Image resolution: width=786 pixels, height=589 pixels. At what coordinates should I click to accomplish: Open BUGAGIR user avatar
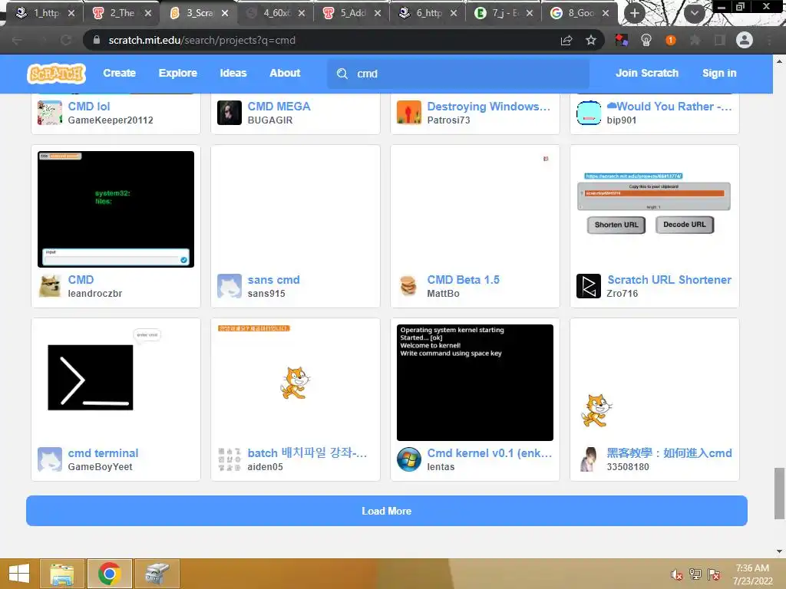coord(229,112)
